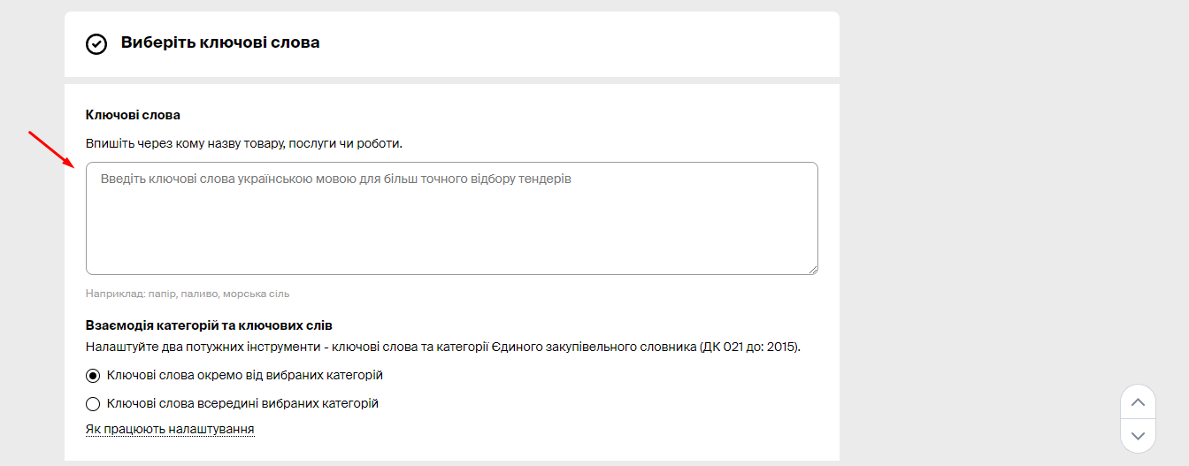Click the checkmark circle icon in header
The height and width of the screenshot is (466, 1189).
tap(96, 43)
